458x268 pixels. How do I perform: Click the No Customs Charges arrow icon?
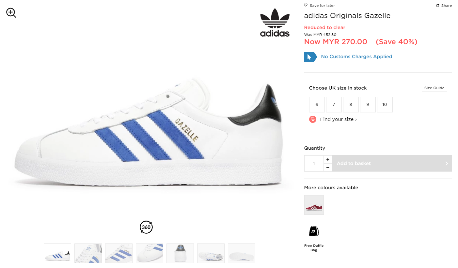pyautogui.click(x=310, y=57)
